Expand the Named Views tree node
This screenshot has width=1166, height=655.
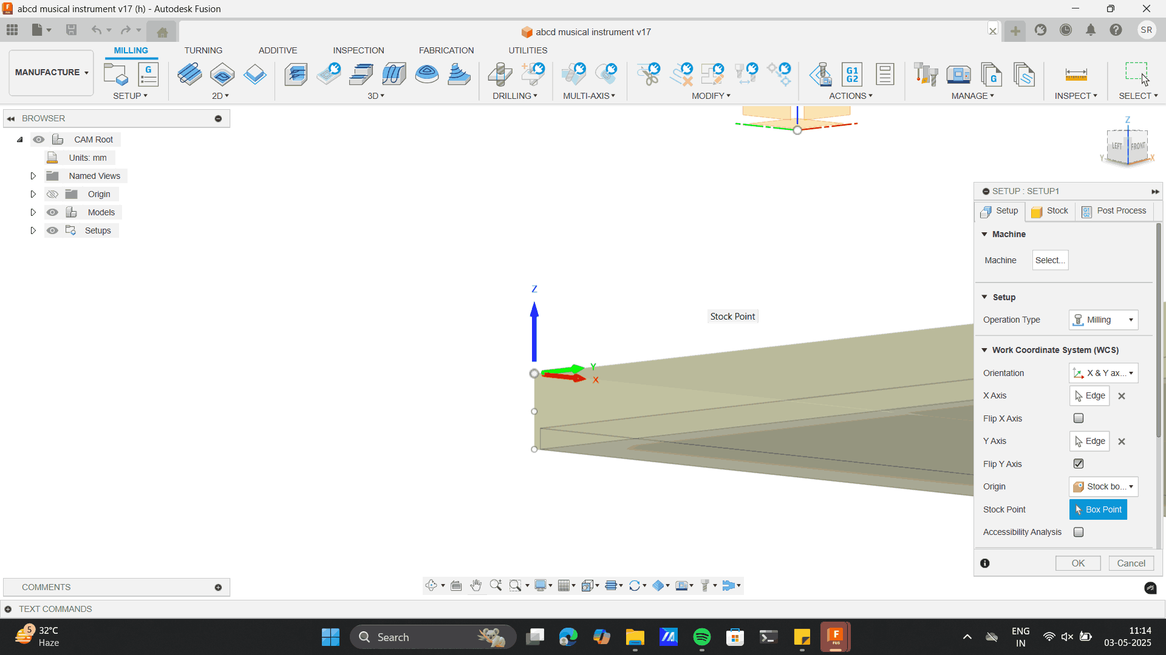(x=33, y=176)
